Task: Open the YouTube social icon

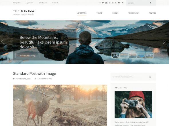Action: (119, 3)
